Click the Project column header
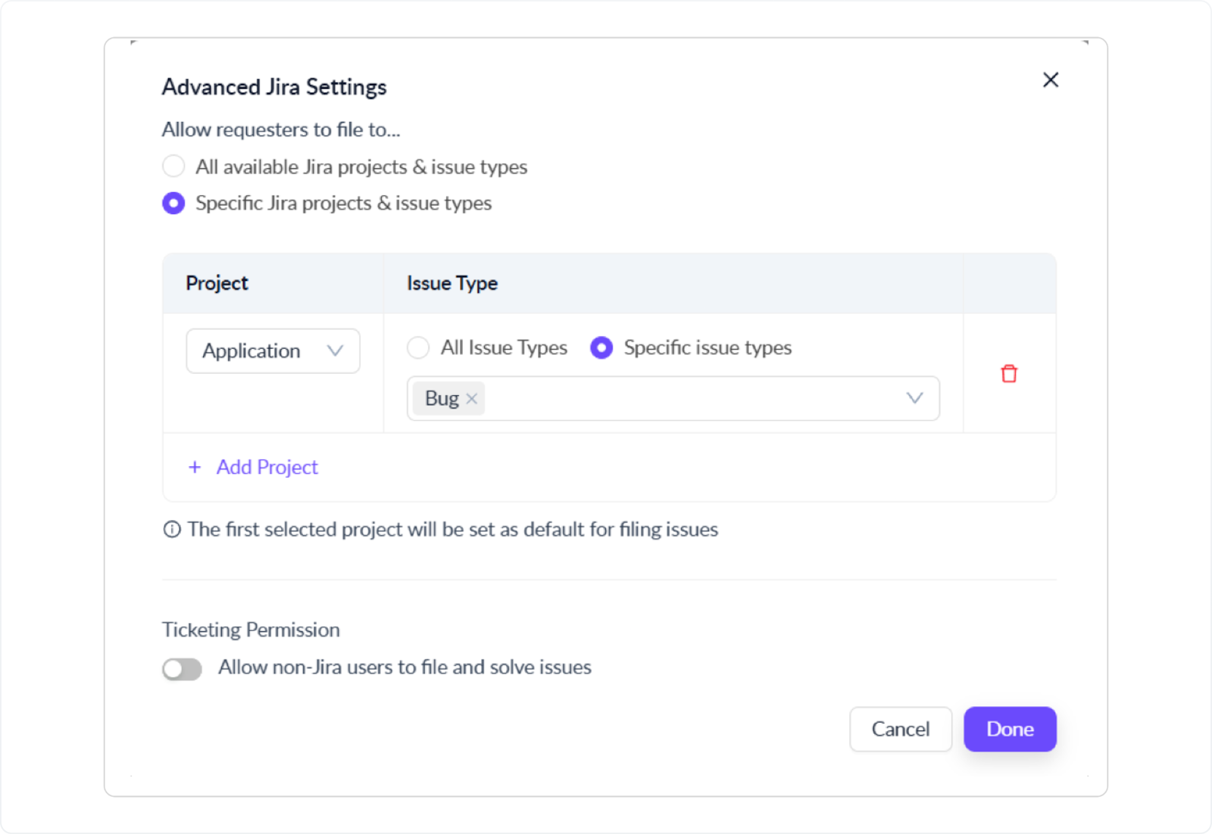1212x834 pixels. pos(217,283)
